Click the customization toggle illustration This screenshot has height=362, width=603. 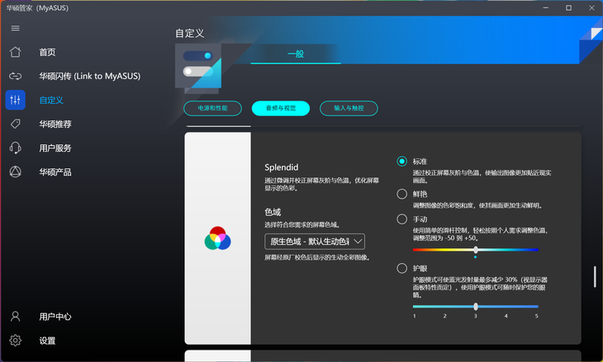tap(198, 68)
